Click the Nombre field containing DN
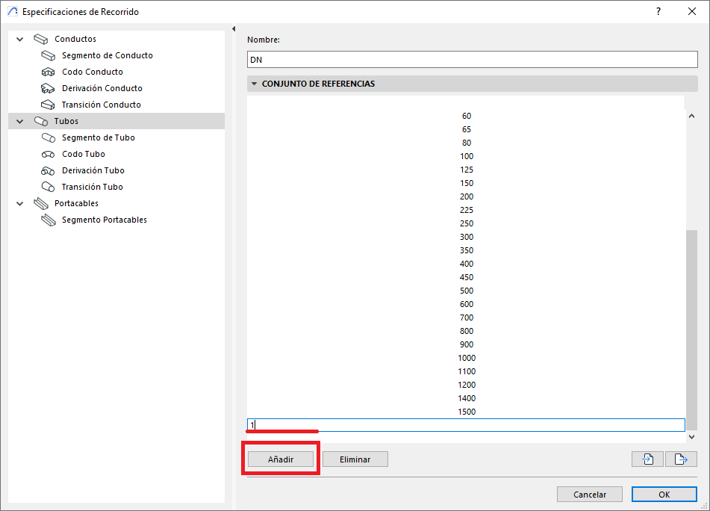The width and height of the screenshot is (710, 511). point(472,60)
